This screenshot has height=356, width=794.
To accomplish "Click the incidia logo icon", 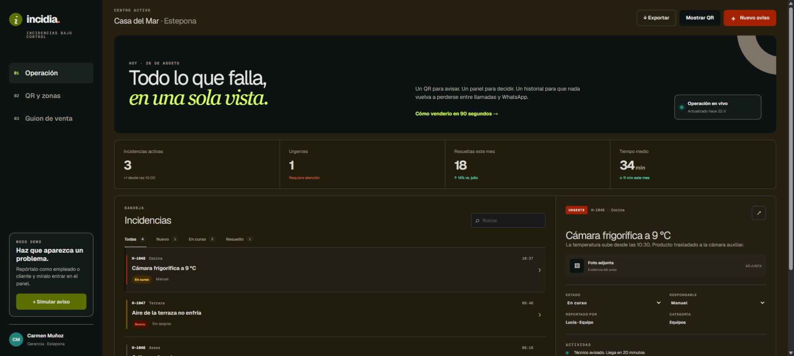I will (x=16, y=19).
